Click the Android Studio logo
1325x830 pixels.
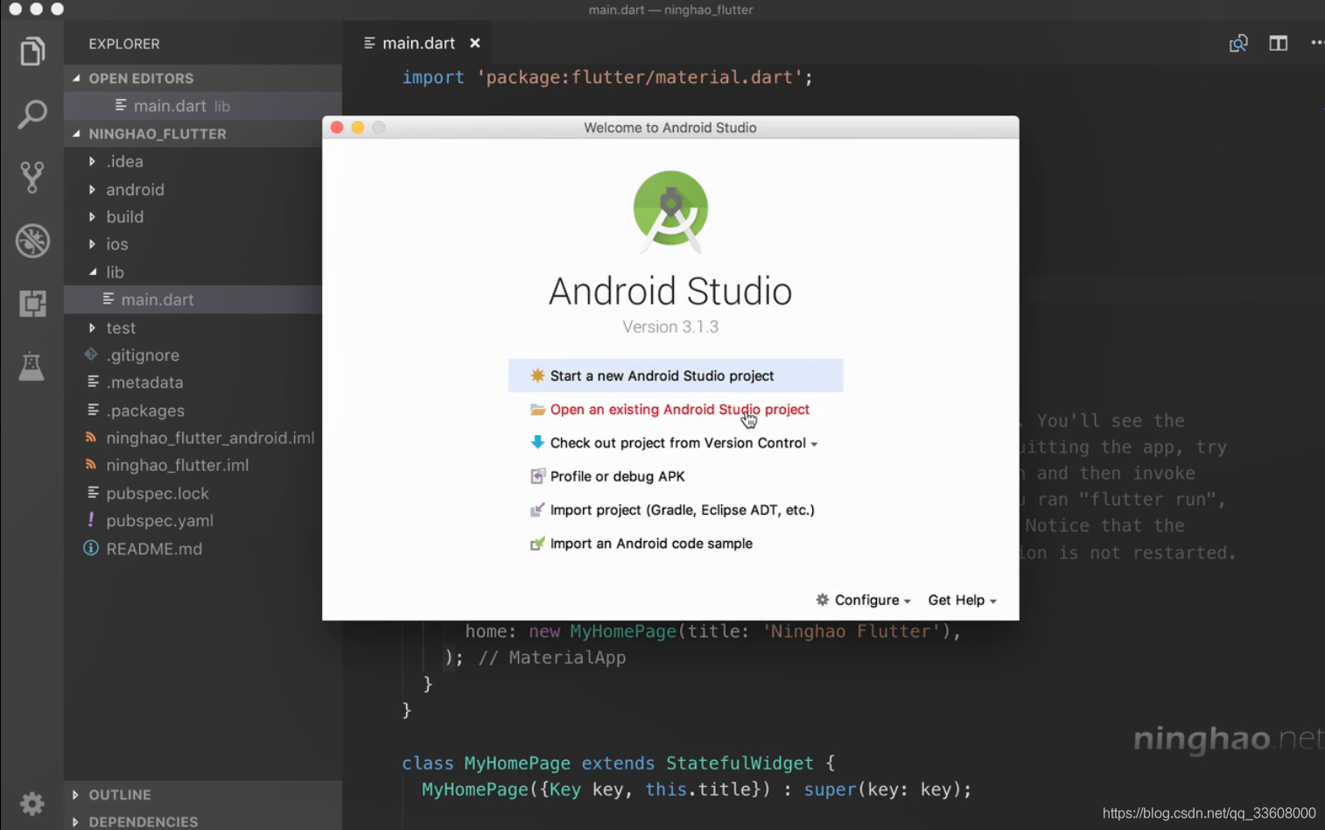click(670, 211)
